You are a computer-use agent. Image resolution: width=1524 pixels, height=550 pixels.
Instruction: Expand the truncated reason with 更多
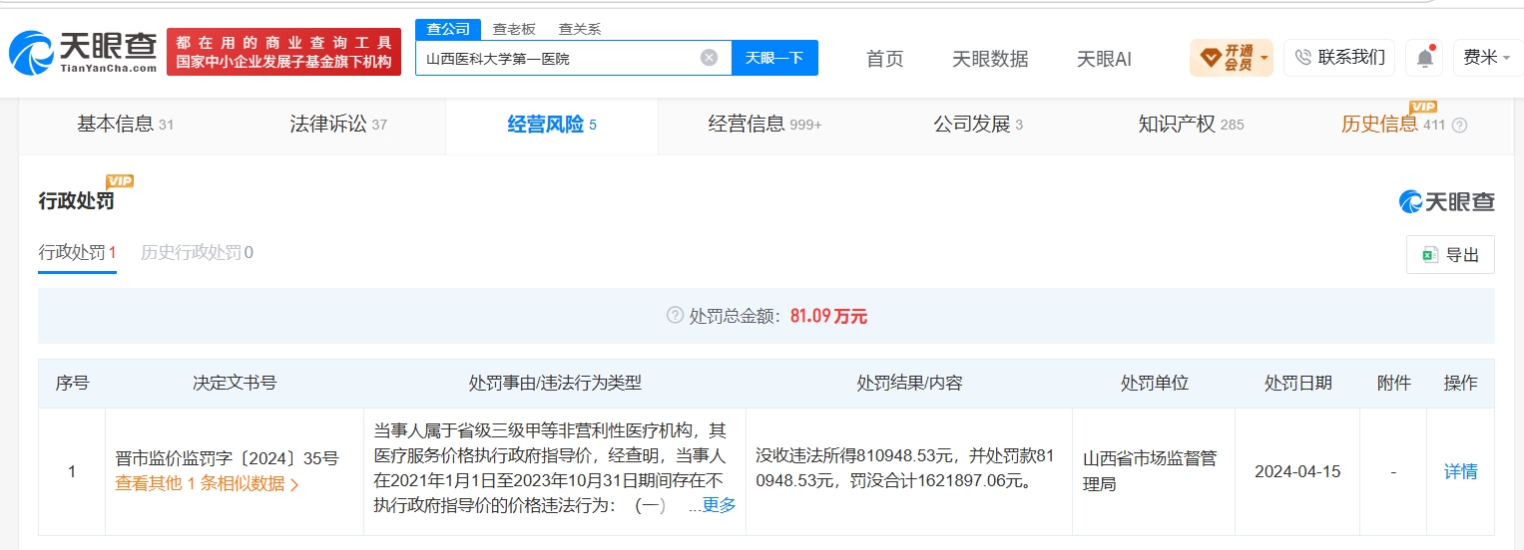[x=719, y=505]
